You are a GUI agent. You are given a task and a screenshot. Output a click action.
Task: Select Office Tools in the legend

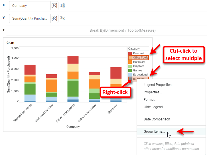[x=140, y=58]
